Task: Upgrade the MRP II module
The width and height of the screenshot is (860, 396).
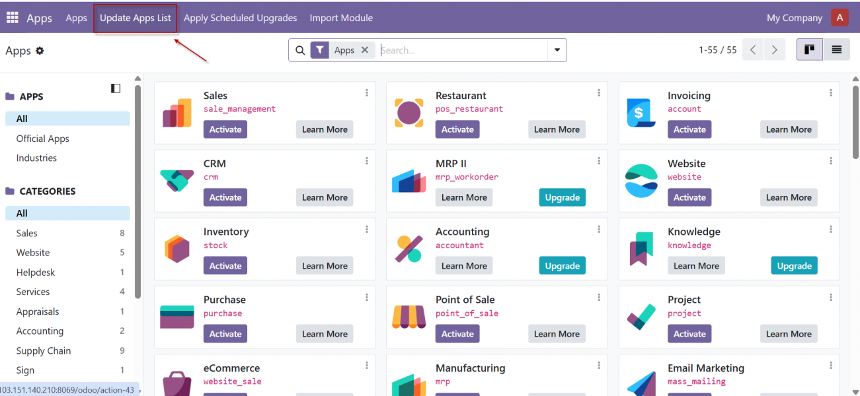Action: pyautogui.click(x=562, y=197)
